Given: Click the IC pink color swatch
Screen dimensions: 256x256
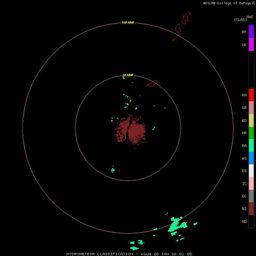Looking at the screenshot, I should tap(251, 183).
